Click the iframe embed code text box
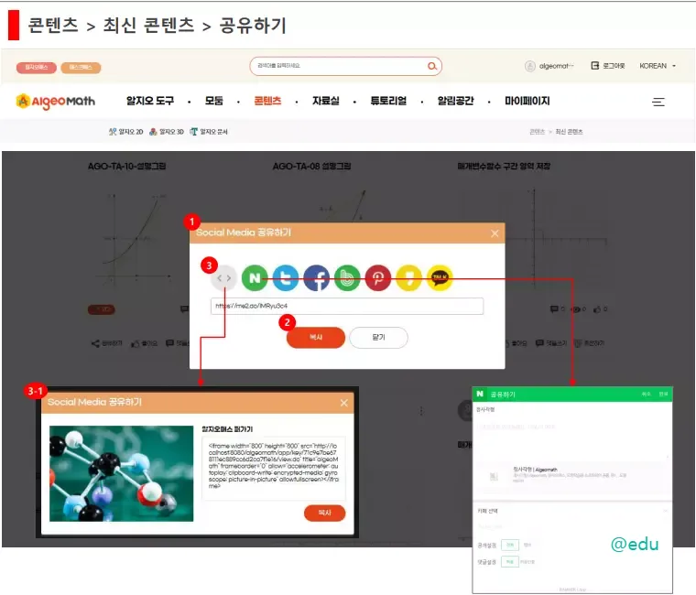 pos(274,469)
